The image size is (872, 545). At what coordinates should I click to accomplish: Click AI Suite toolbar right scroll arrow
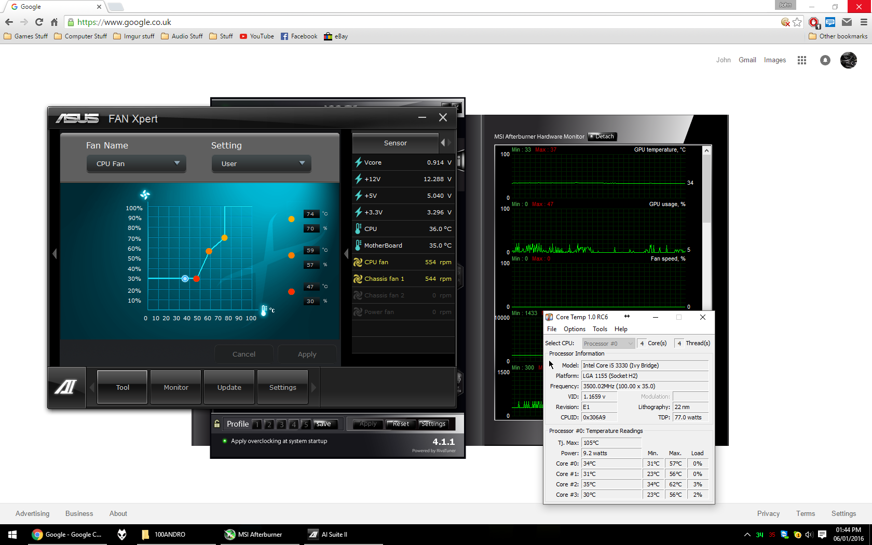(x=314, y=387)
